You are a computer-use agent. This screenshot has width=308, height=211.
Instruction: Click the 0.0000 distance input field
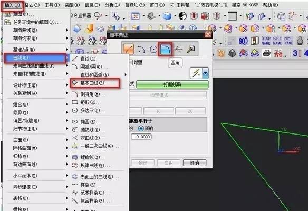(141, 137)
